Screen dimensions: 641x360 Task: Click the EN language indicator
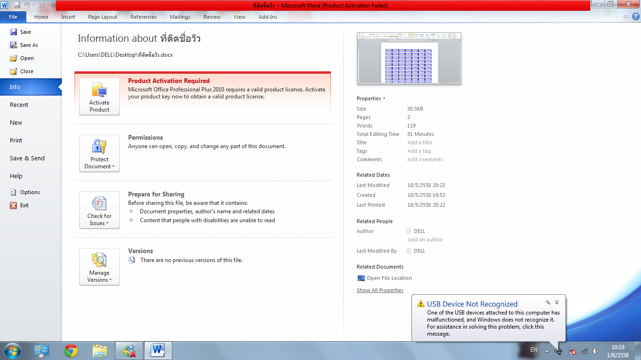[534, 350]
